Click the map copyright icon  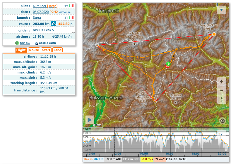(x=222, y=121)
